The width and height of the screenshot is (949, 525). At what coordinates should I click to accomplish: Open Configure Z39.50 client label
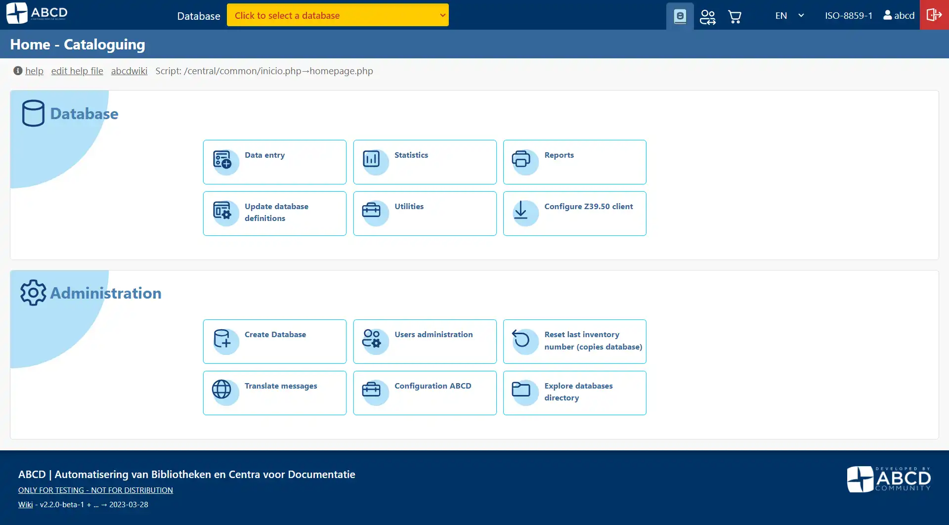(588, 207)
